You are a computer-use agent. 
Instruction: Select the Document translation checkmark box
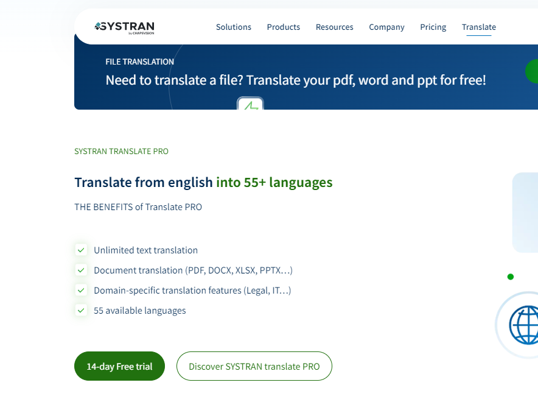pyautogui.click(x=81, y=270)
